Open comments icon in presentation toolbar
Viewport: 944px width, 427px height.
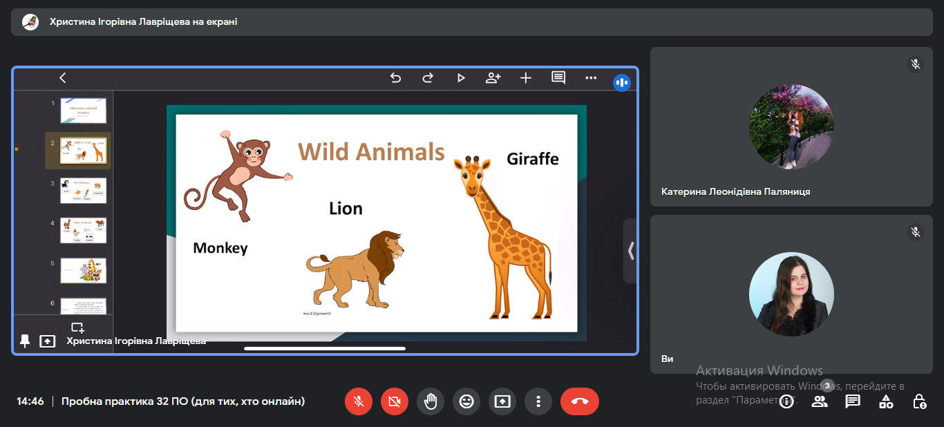point(558,78)
